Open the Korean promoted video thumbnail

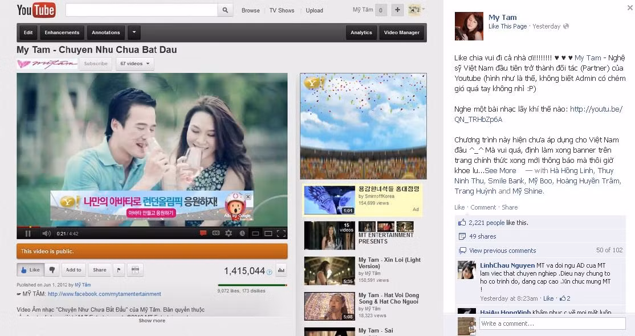coord(329,200)
